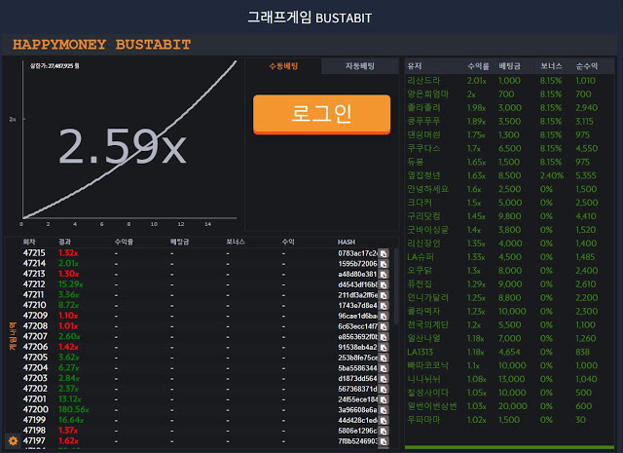Copy hash for round 47198
The width and height of the screenshot is (623, 453).
384,431
